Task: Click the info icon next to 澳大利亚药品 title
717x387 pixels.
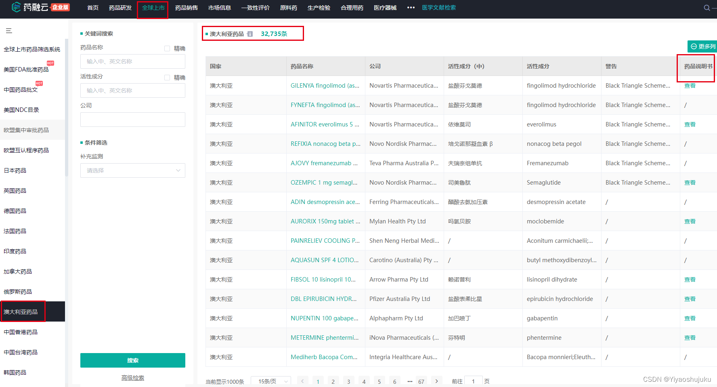Action: point(250,34)
